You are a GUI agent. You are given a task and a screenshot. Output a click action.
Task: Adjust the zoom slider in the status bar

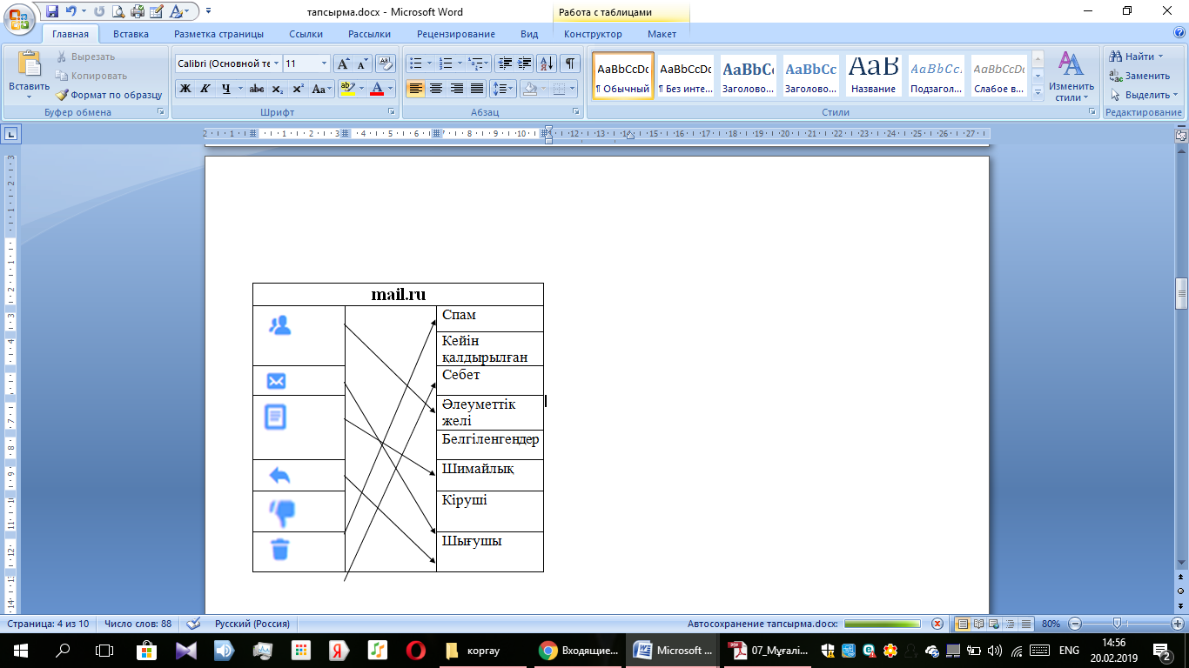tap(1117, 624)
